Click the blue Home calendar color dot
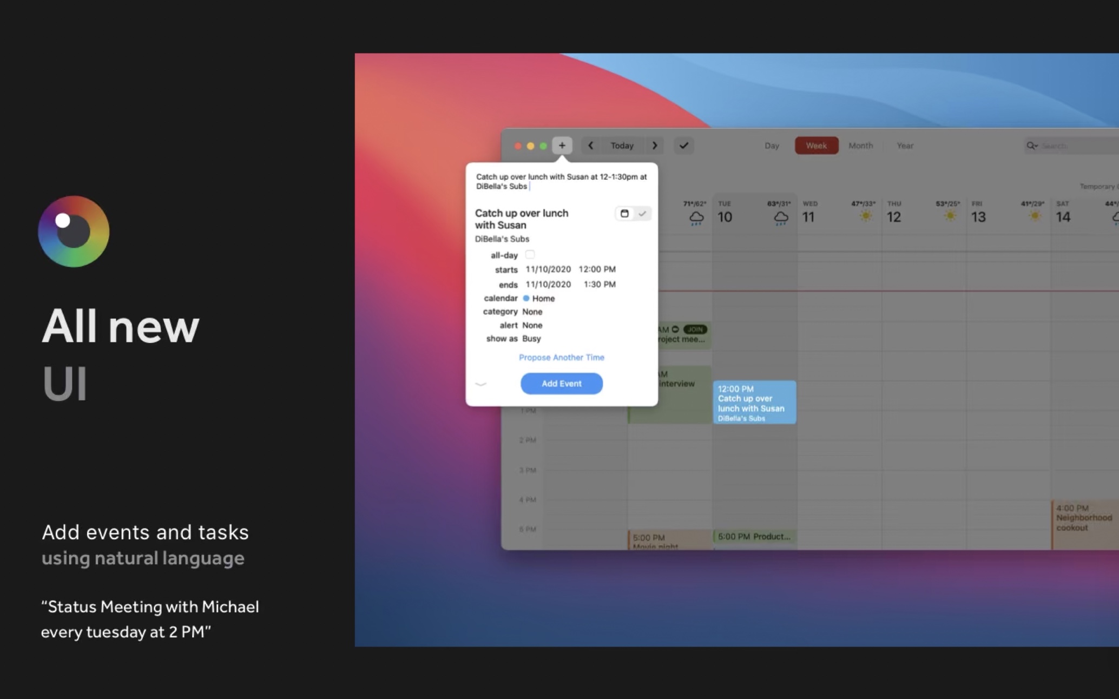 click(526, 298)
